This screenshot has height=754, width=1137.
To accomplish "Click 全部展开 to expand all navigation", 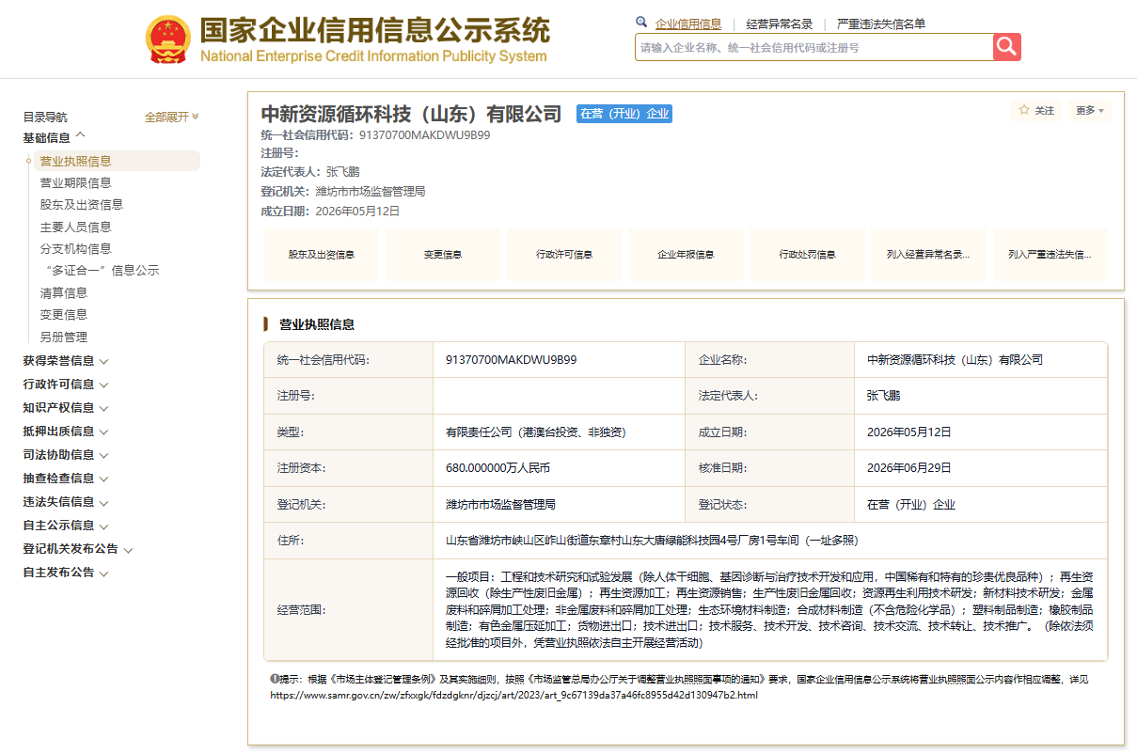I will click(171, 117).
